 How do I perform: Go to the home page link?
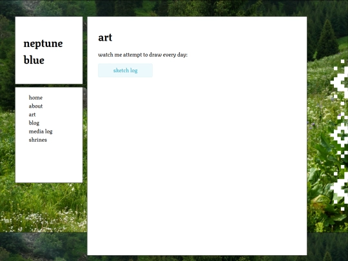coord(35,98)
